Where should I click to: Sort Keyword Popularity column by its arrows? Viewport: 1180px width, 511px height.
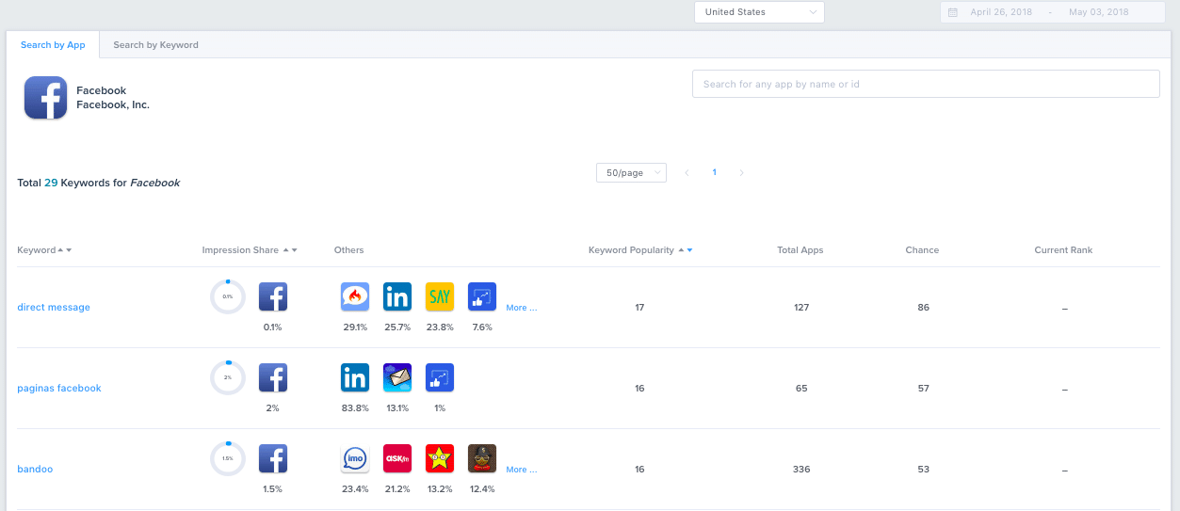pos(686,250)
